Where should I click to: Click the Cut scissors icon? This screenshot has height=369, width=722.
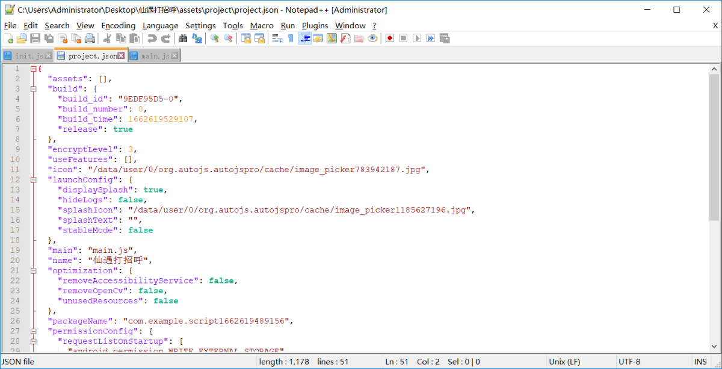coord(107,39)
